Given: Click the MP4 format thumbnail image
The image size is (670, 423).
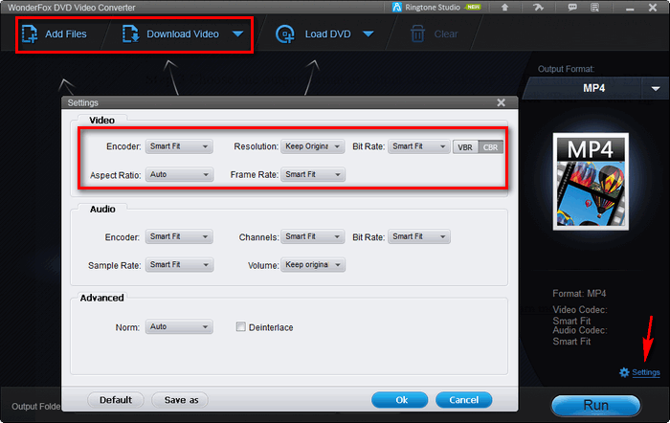Looking at the screenshot, I should click(591, 182).
